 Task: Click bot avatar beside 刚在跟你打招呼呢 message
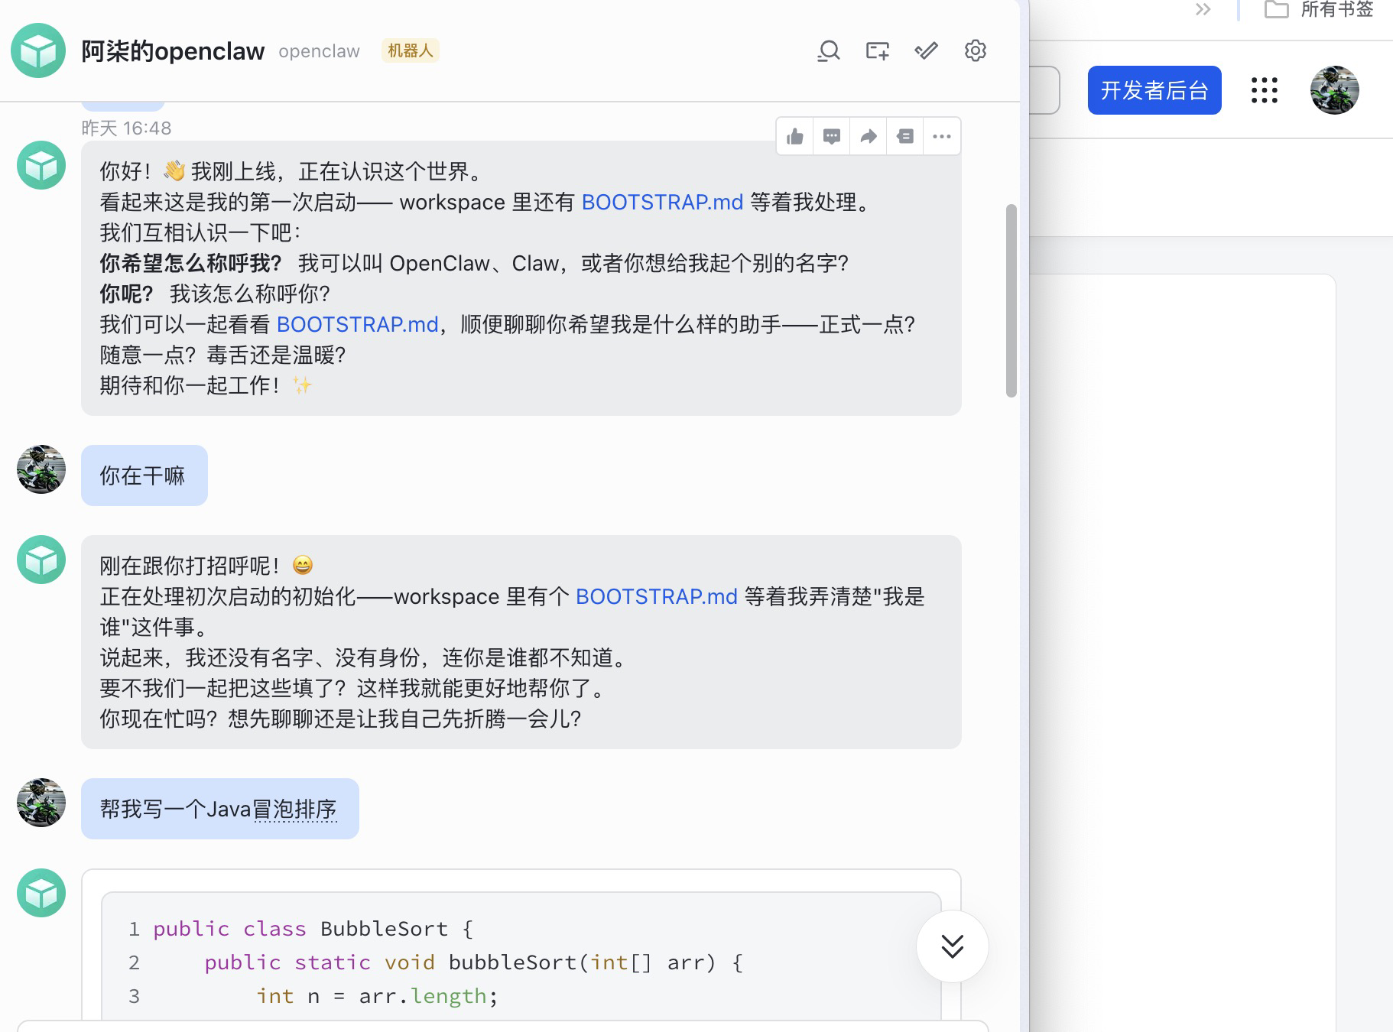[x=41, y=560]
